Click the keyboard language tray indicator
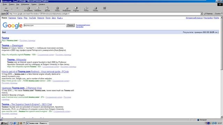Image resolution: width=223 pixels, height=125 pixels. [x=209, y=123]
